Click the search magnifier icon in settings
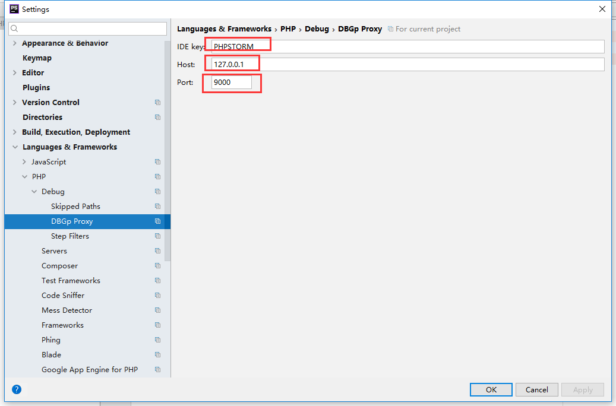616x406 pixels. [x=14, y=28]
